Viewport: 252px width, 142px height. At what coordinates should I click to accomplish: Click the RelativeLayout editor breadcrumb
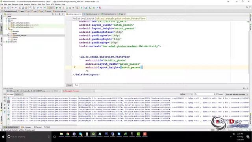tap(83, 19)
